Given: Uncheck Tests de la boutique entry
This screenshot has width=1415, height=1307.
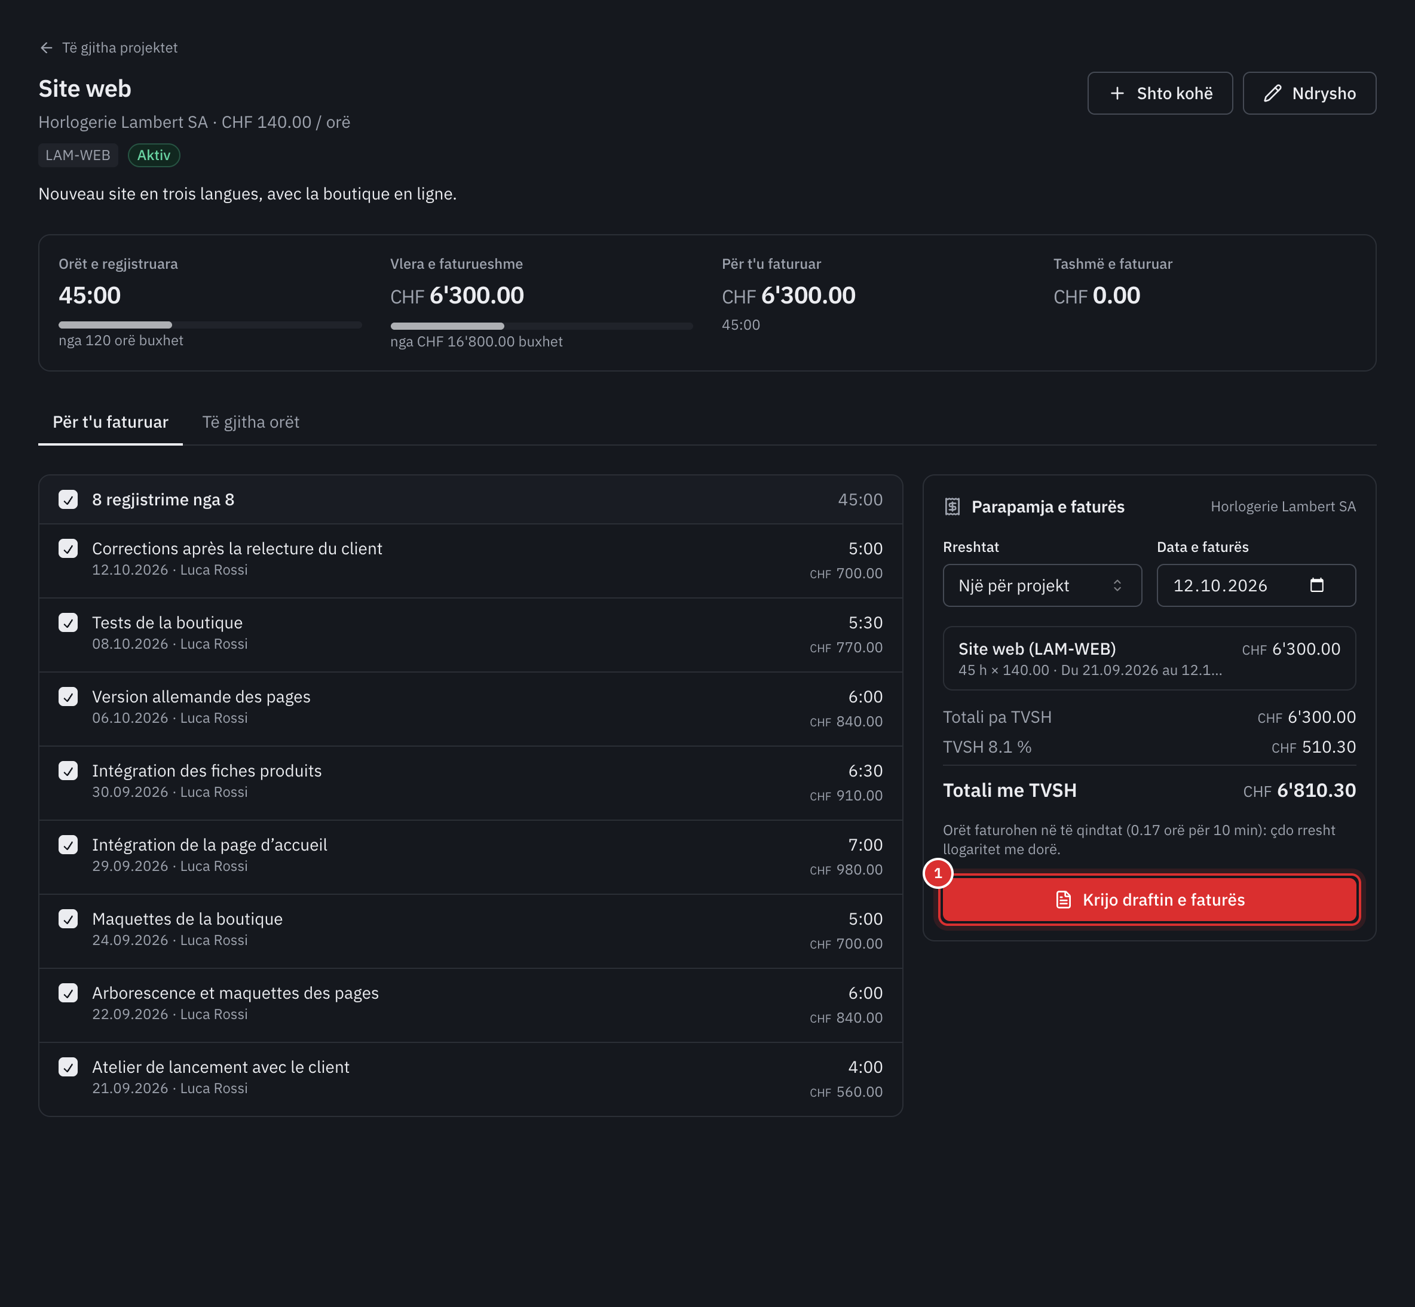Looking at the screenshot, I should coord(68,622).
